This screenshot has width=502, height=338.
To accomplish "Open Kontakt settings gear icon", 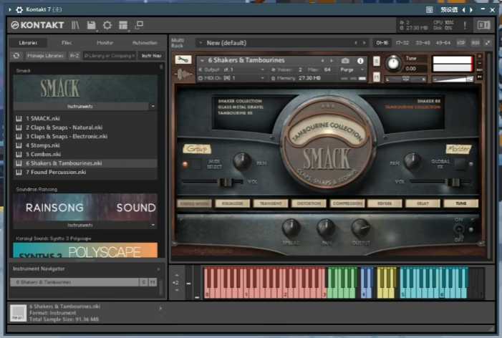I will [107, 25].
